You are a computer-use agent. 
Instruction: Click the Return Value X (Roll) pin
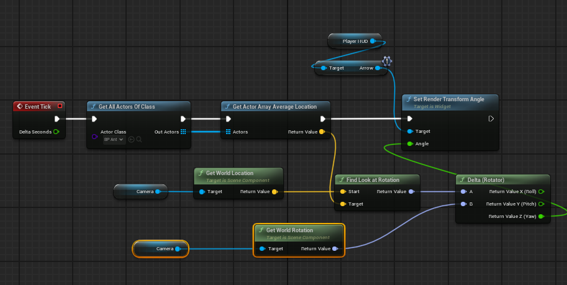click(x=542, y=192)
